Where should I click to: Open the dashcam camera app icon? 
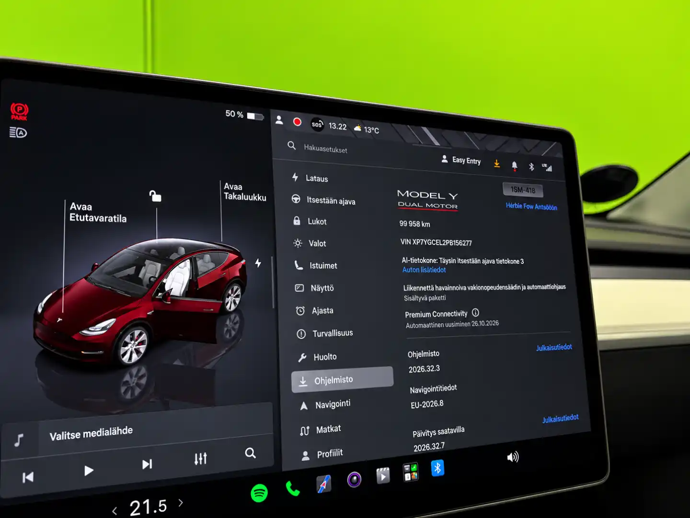click(354, 479)
